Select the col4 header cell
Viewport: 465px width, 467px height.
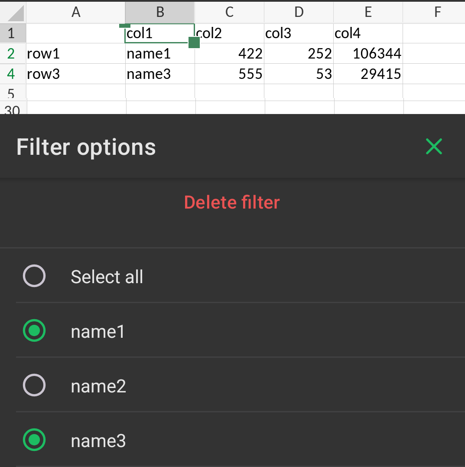click(368, 33)
